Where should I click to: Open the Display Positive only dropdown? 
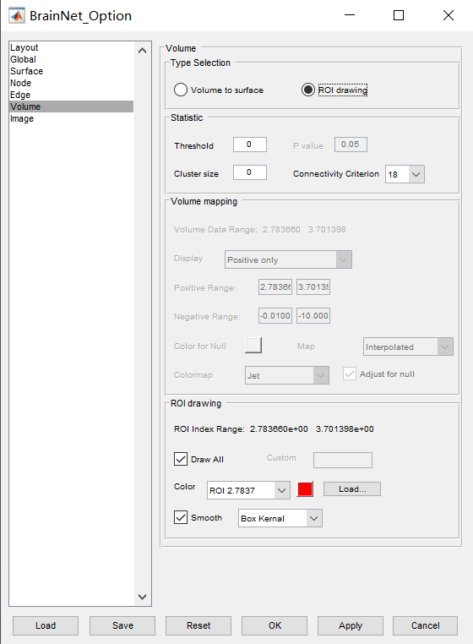pyautogui.click(x=288, y=259)
